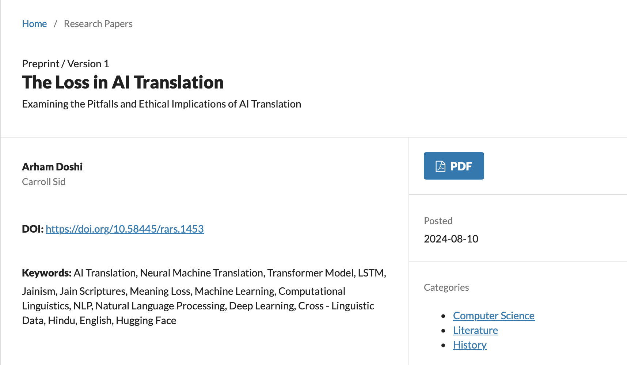Go to the Home breadcrumb link
The height and width of the screenshot is (365, 627).
click(x=34, y=24)
